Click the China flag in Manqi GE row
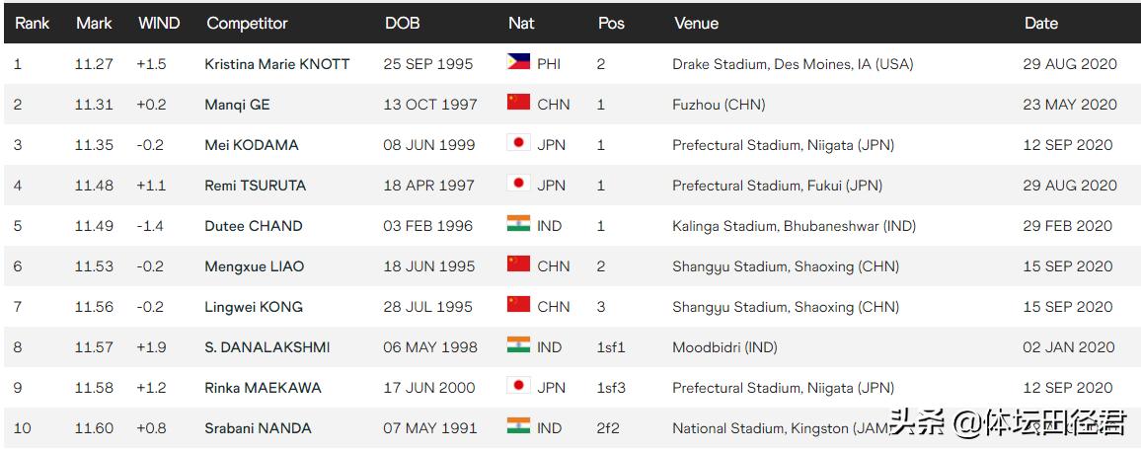 point(518,103)
